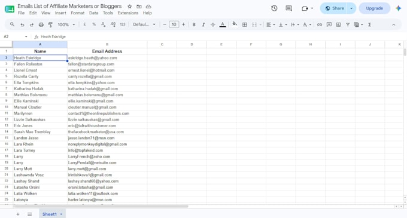
Task: Collapse the toolbar with chevron
Action: point(393,24)
